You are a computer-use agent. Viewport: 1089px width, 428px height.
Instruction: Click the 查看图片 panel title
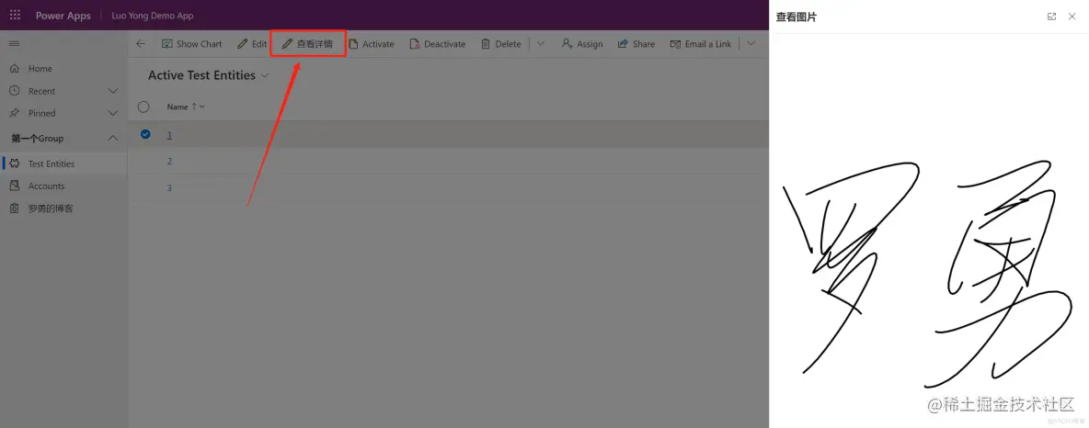pos(796,17)
